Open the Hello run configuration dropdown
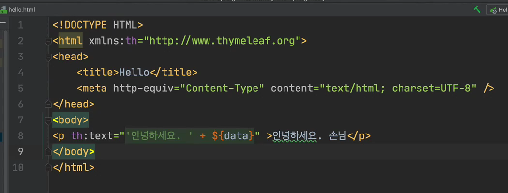This screenshot has height=193, width=508. (x=497, y=10)
